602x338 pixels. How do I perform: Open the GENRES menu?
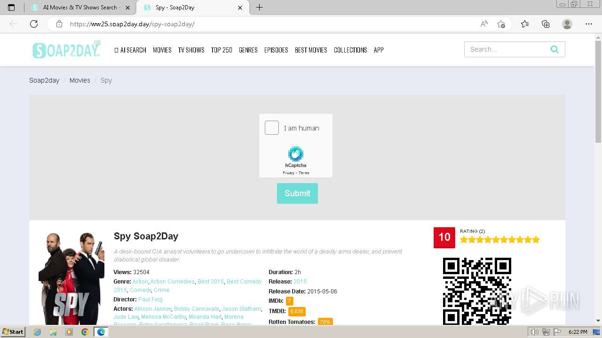tap(248, 50)
